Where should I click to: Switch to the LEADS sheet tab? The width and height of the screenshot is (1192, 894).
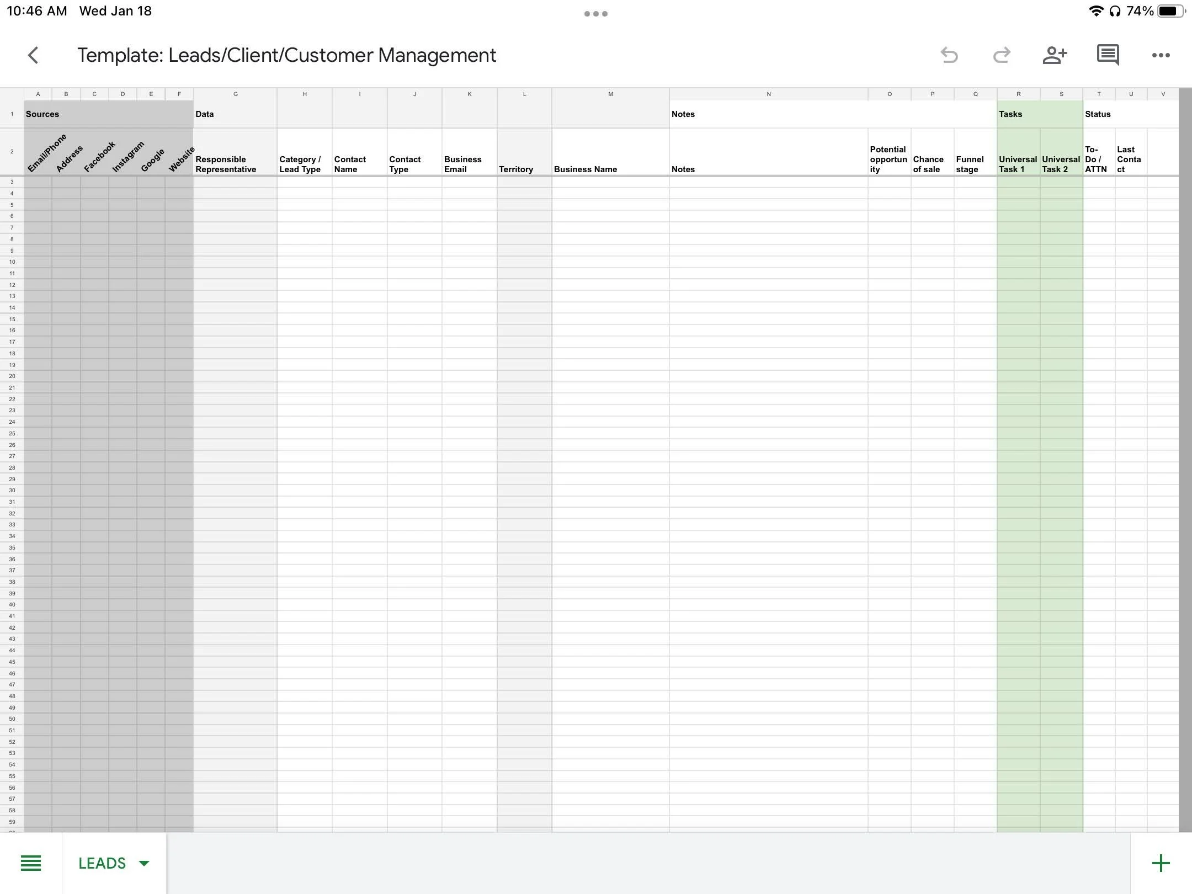click(103, 863)
